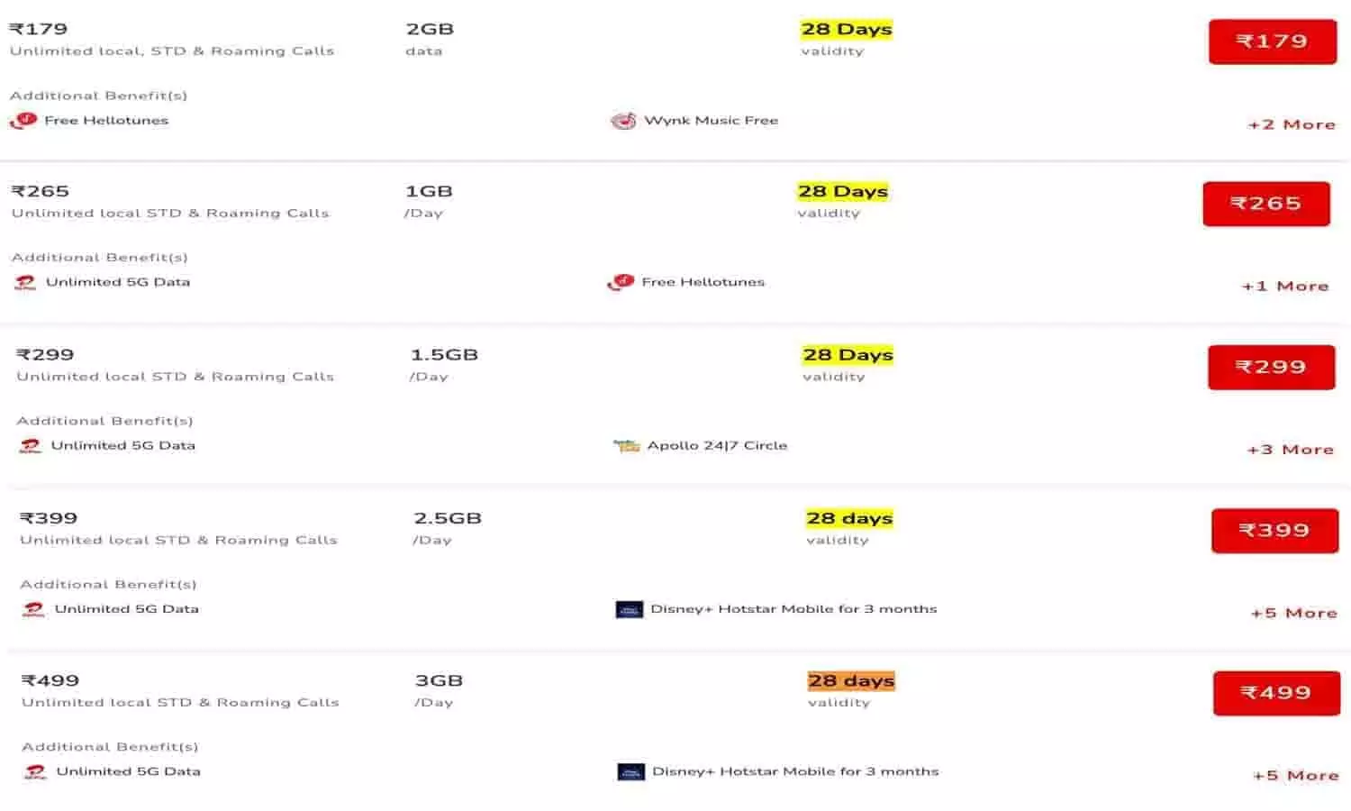Expand +1 More benefits for ₹265 plan
This screenshot has height=811, width=1351.
[x=1285, y=286]
